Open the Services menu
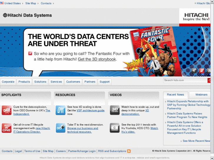214x160 pixels. point(56,82)
